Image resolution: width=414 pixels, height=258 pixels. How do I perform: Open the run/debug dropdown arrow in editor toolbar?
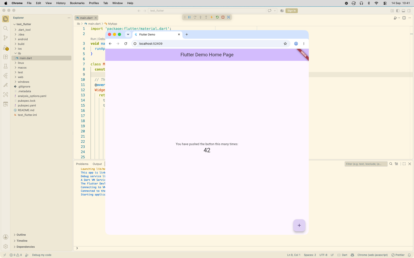tap(399, 18)
